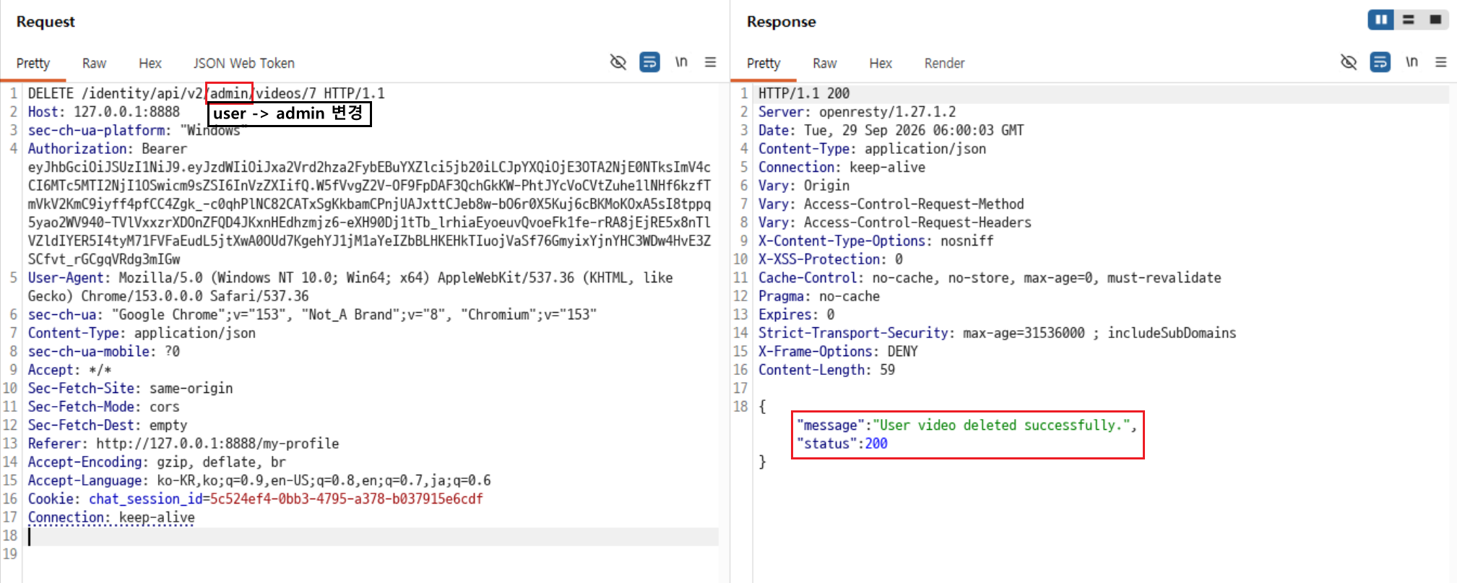1457x583 pixels.
Task: Click the X-Frame-Options DENY header
Action: pyautogui.click(x=838, y=352)
